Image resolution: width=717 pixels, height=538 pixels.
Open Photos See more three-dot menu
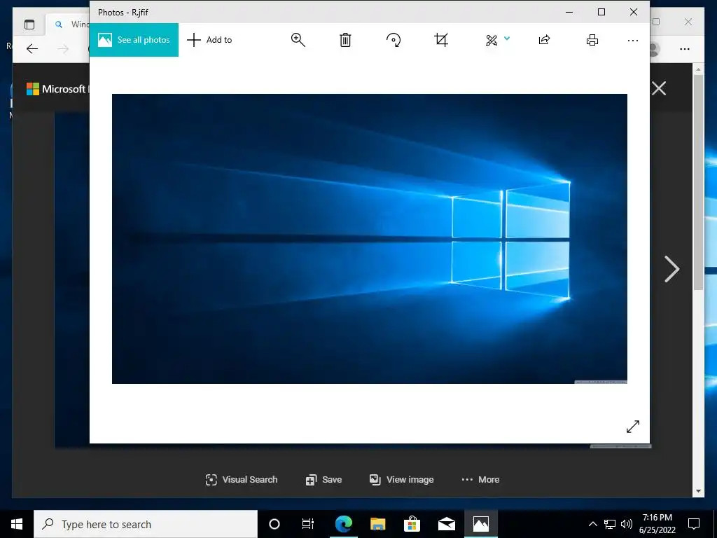[x=633, y=41]
